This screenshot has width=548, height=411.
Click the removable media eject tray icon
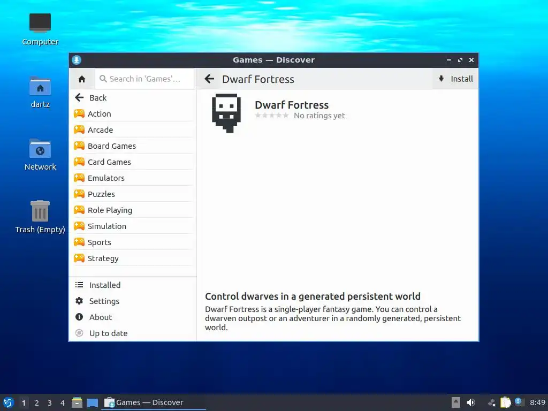456,402
